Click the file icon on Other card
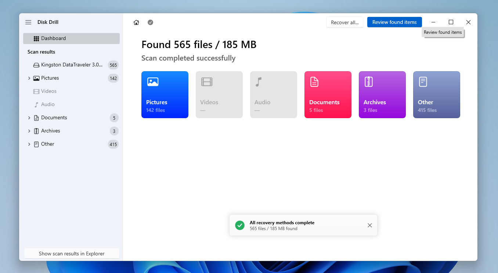 pyautogui.click(x=423, y=82)
